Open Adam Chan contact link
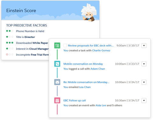 coord(98,69)
